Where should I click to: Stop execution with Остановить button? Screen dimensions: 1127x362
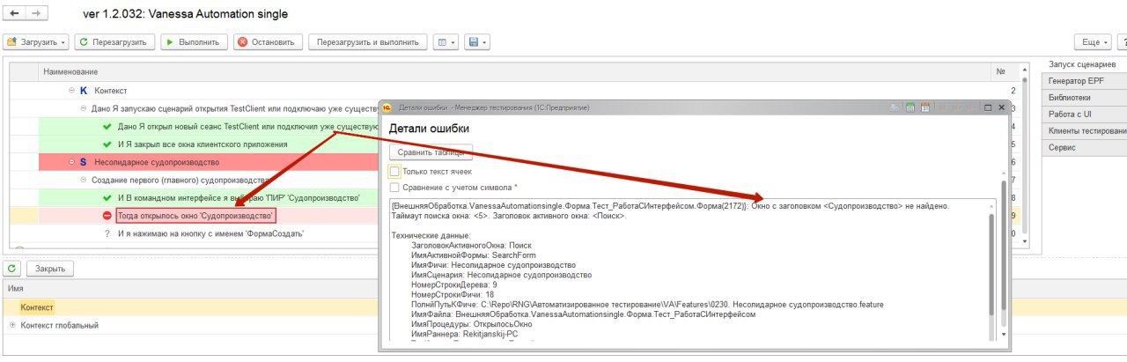tap(269, 42)
